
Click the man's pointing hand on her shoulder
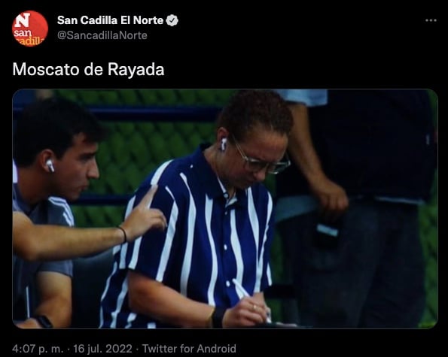tap(145, 213)
